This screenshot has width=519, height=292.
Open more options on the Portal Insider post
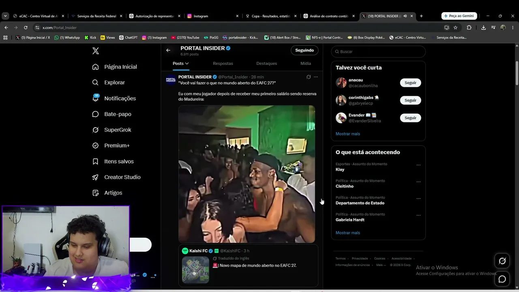click(316, 77)
